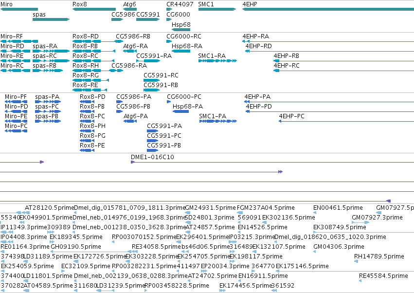Click the Atg6 gene label in top track

[x=129, y=4]
